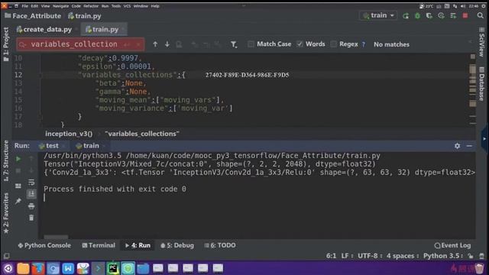Screen dimensions: 489x275
Task: Change 4 spaces indent setting
Action: (402, 256)
